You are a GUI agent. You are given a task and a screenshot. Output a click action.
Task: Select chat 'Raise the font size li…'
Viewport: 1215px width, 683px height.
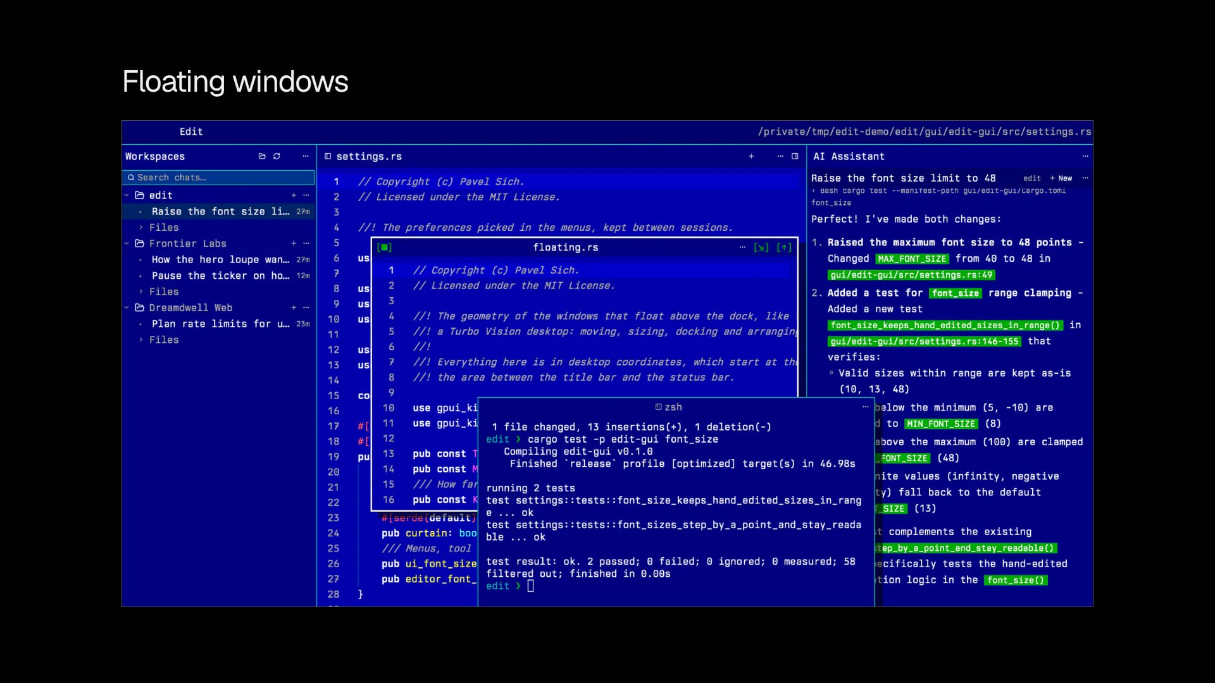[218, 211]
